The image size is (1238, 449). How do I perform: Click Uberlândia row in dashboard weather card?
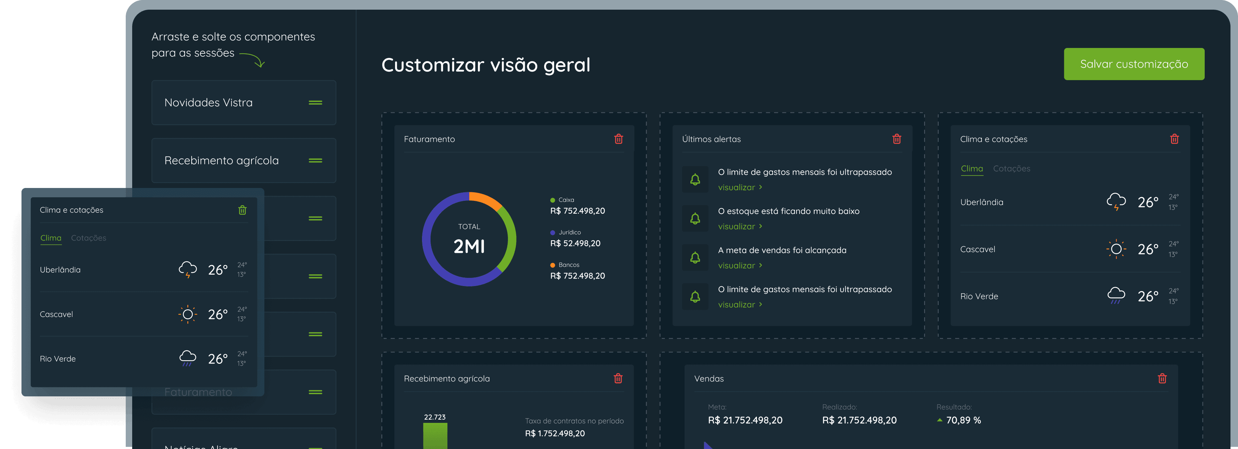(1070, 202)
